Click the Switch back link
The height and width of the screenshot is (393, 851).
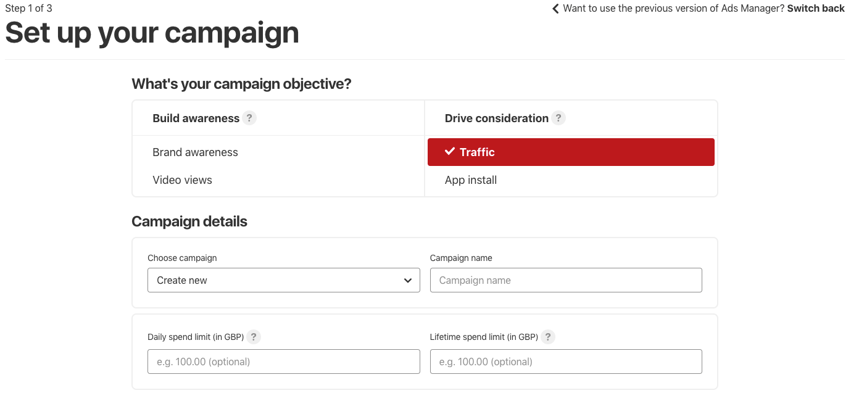click(x=816, y=8)
